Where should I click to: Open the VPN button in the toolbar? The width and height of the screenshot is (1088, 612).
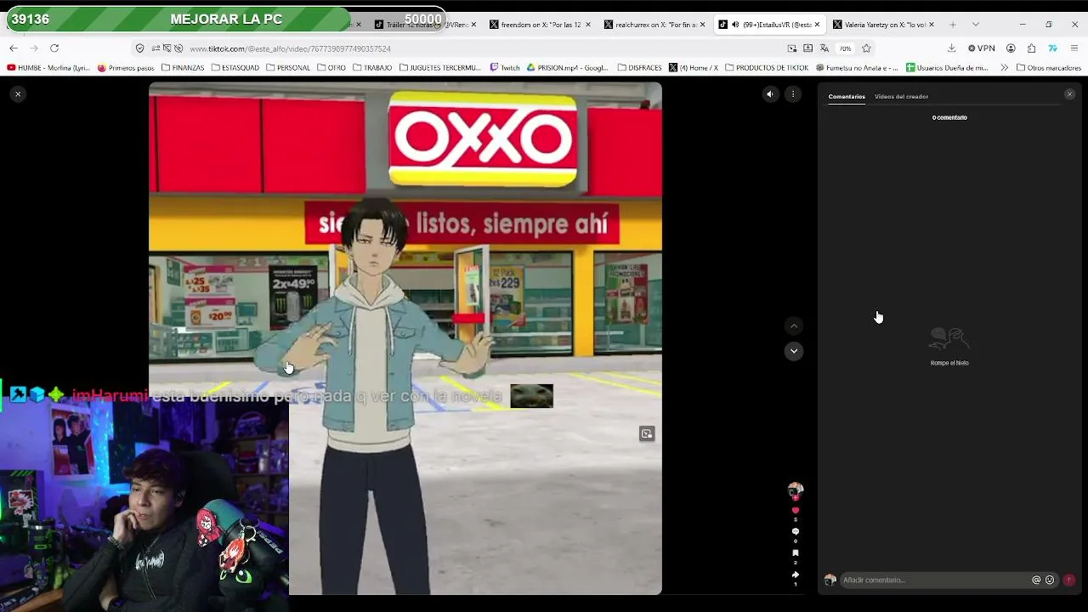tap(982, 48)
